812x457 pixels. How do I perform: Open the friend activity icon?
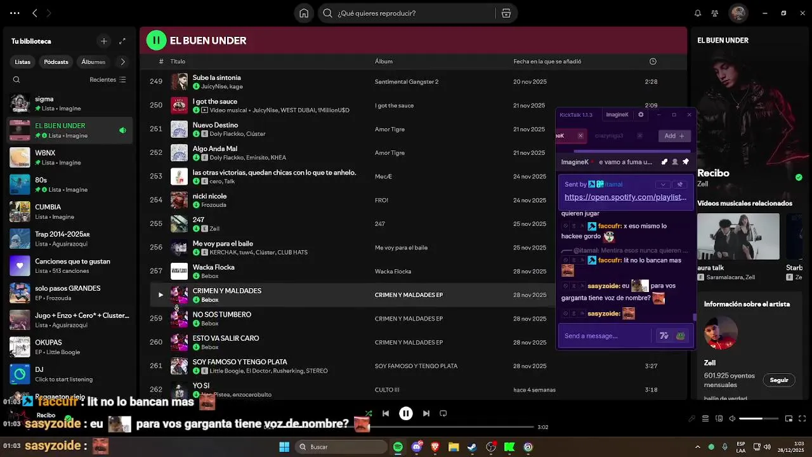(715, 13)
